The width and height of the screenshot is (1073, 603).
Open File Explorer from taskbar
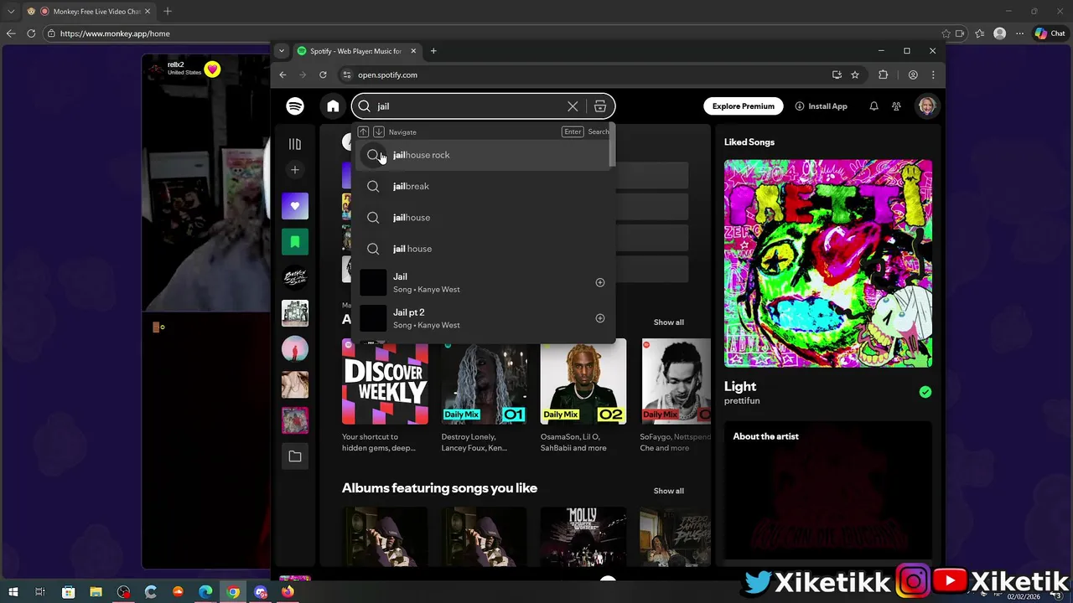point(96,592)
